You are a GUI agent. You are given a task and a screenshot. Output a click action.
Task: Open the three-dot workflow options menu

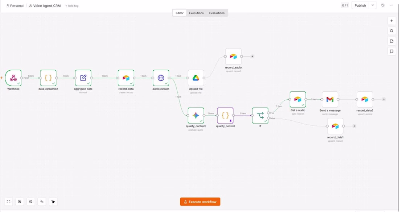pos(391,5)
